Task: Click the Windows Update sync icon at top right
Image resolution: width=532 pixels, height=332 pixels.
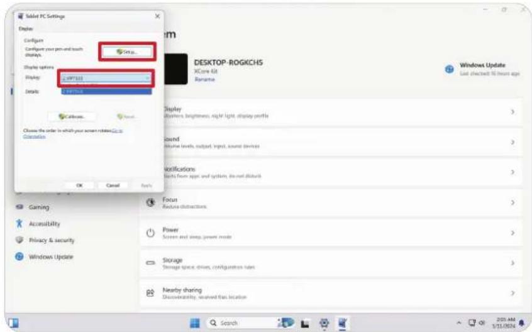Action: click(449, 69)
